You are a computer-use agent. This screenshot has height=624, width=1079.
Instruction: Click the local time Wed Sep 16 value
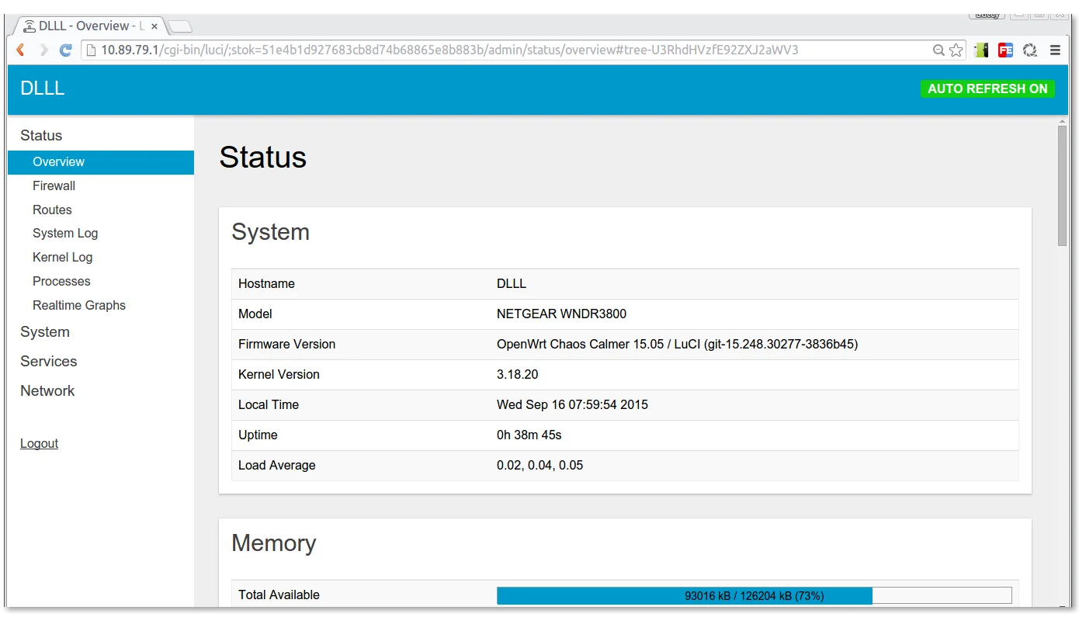pyautogui.click(x=572, y=405)
